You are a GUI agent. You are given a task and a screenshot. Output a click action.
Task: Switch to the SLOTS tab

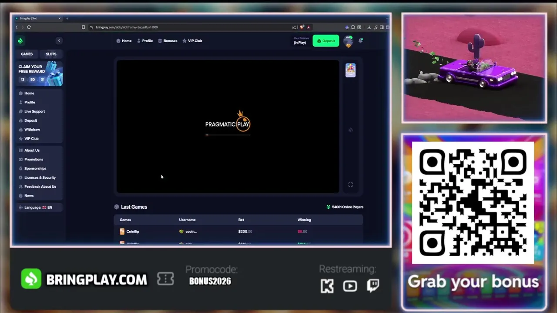[51, 54]
